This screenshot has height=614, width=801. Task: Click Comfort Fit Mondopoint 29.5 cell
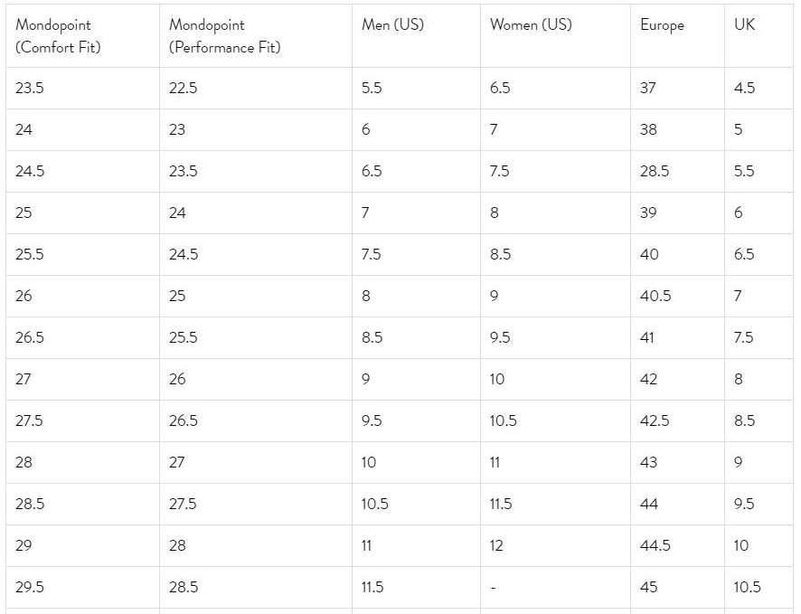(30, 587)
